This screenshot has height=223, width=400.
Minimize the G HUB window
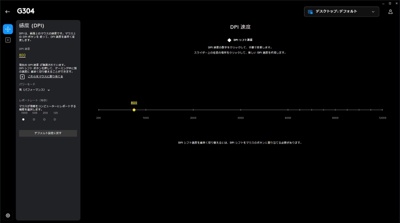click(x=383, y=3)
